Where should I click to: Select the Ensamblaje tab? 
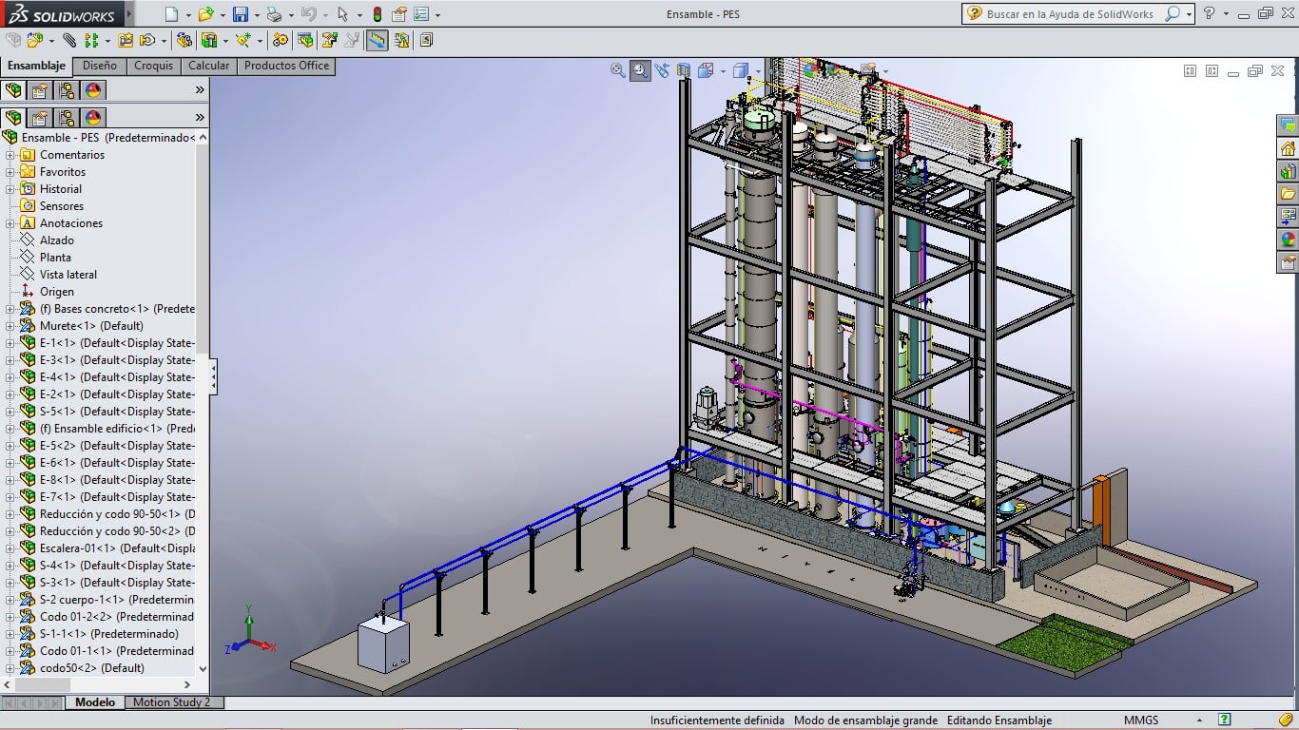(36, 66)
